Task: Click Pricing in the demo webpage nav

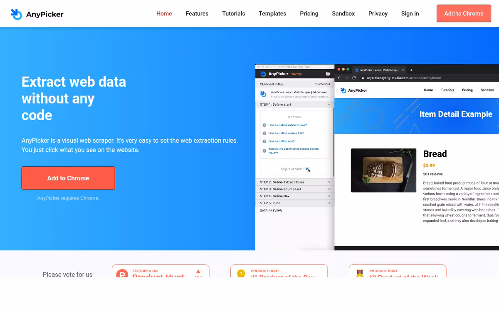Action: (x=467, y=90)
